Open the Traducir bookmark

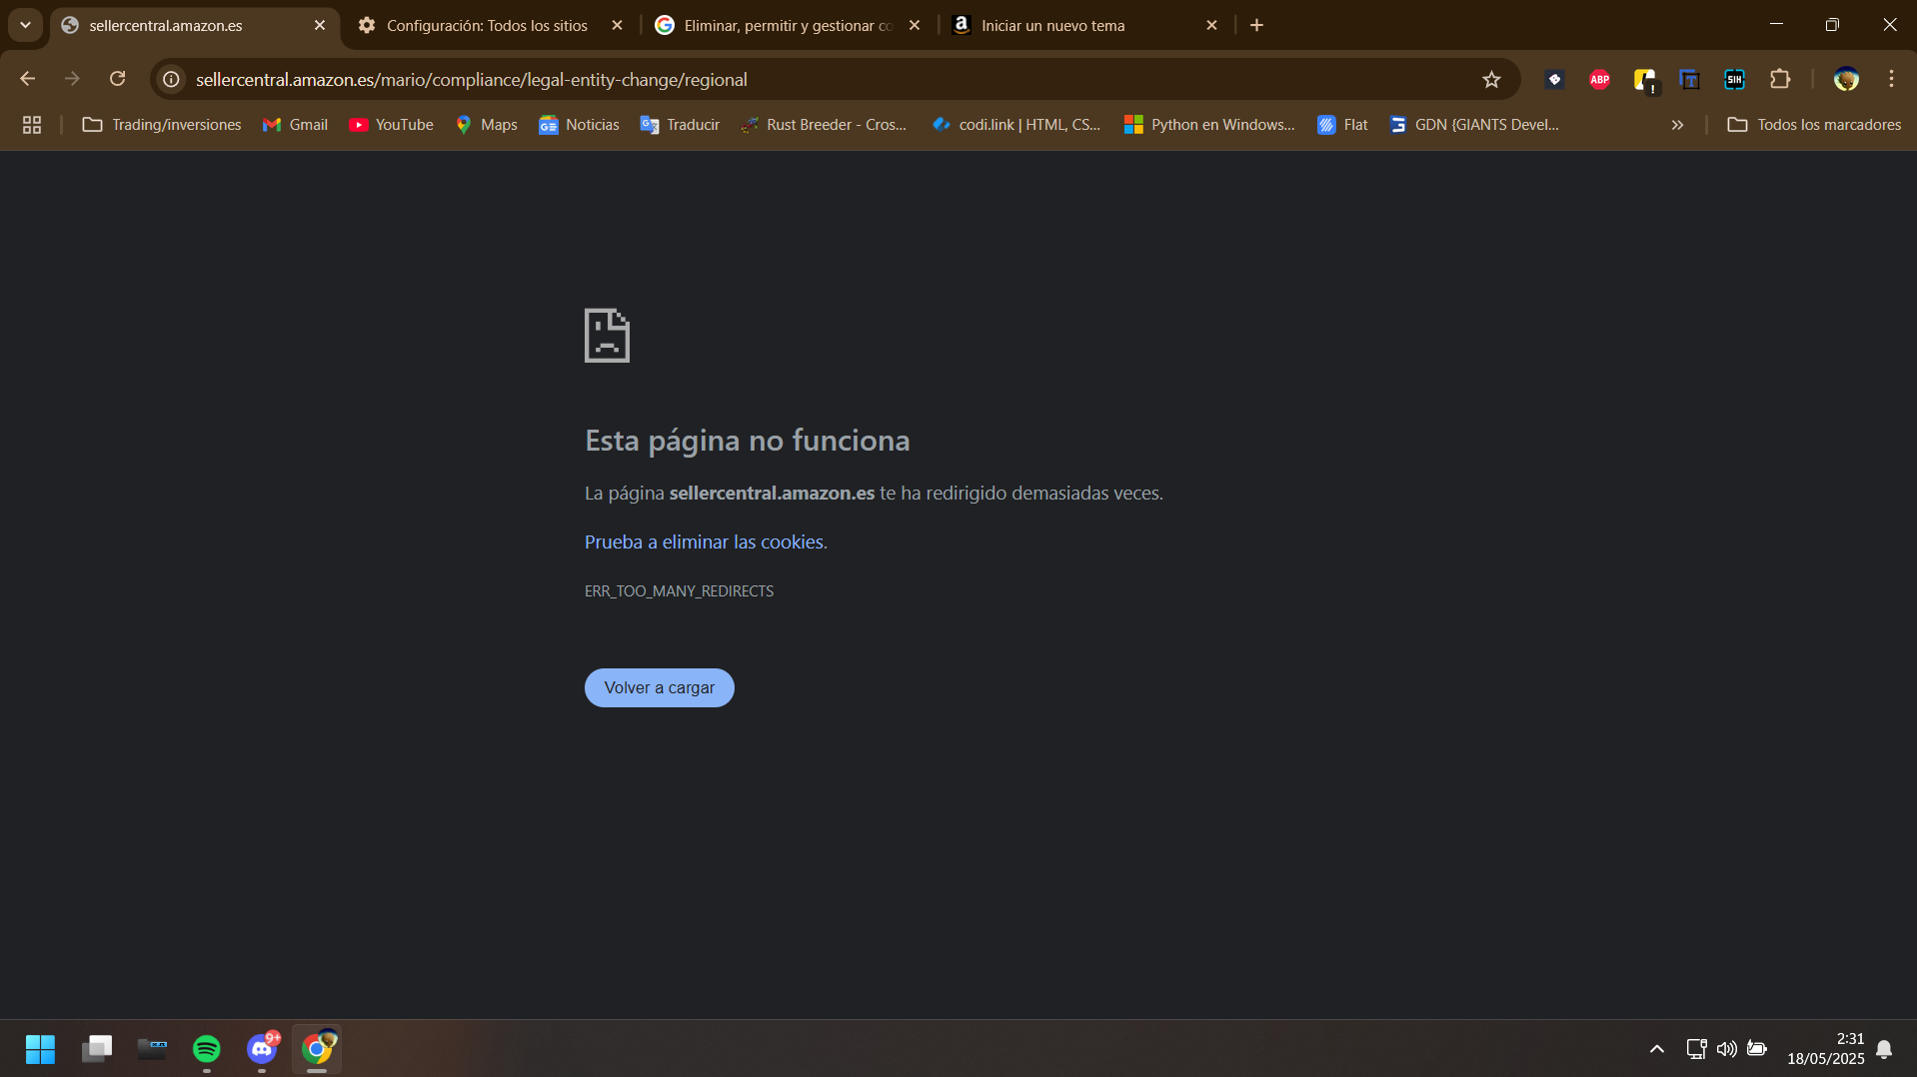point(680,125)
